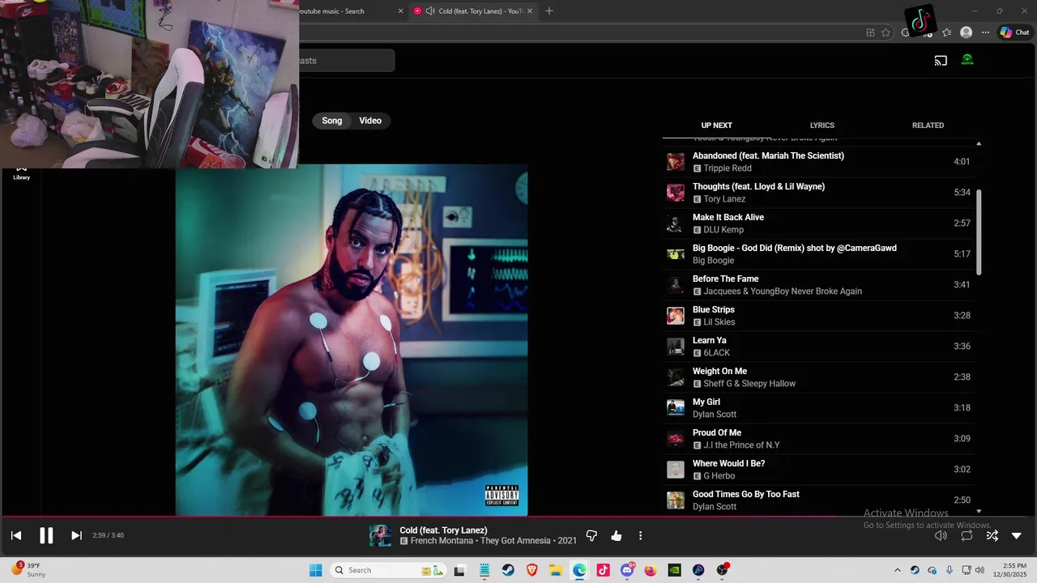This screenshot has width=1037, height=583.
Task: Dislike the song Cold
Action: click(591, 535)
